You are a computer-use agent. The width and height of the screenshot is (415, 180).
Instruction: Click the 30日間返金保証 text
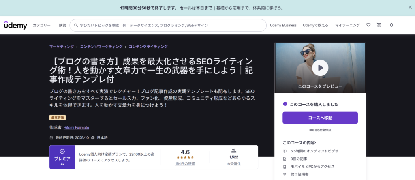[x=320, y=130]
